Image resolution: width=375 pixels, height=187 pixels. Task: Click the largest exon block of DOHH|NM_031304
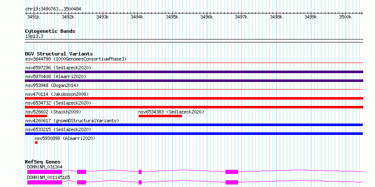point(45,172)
